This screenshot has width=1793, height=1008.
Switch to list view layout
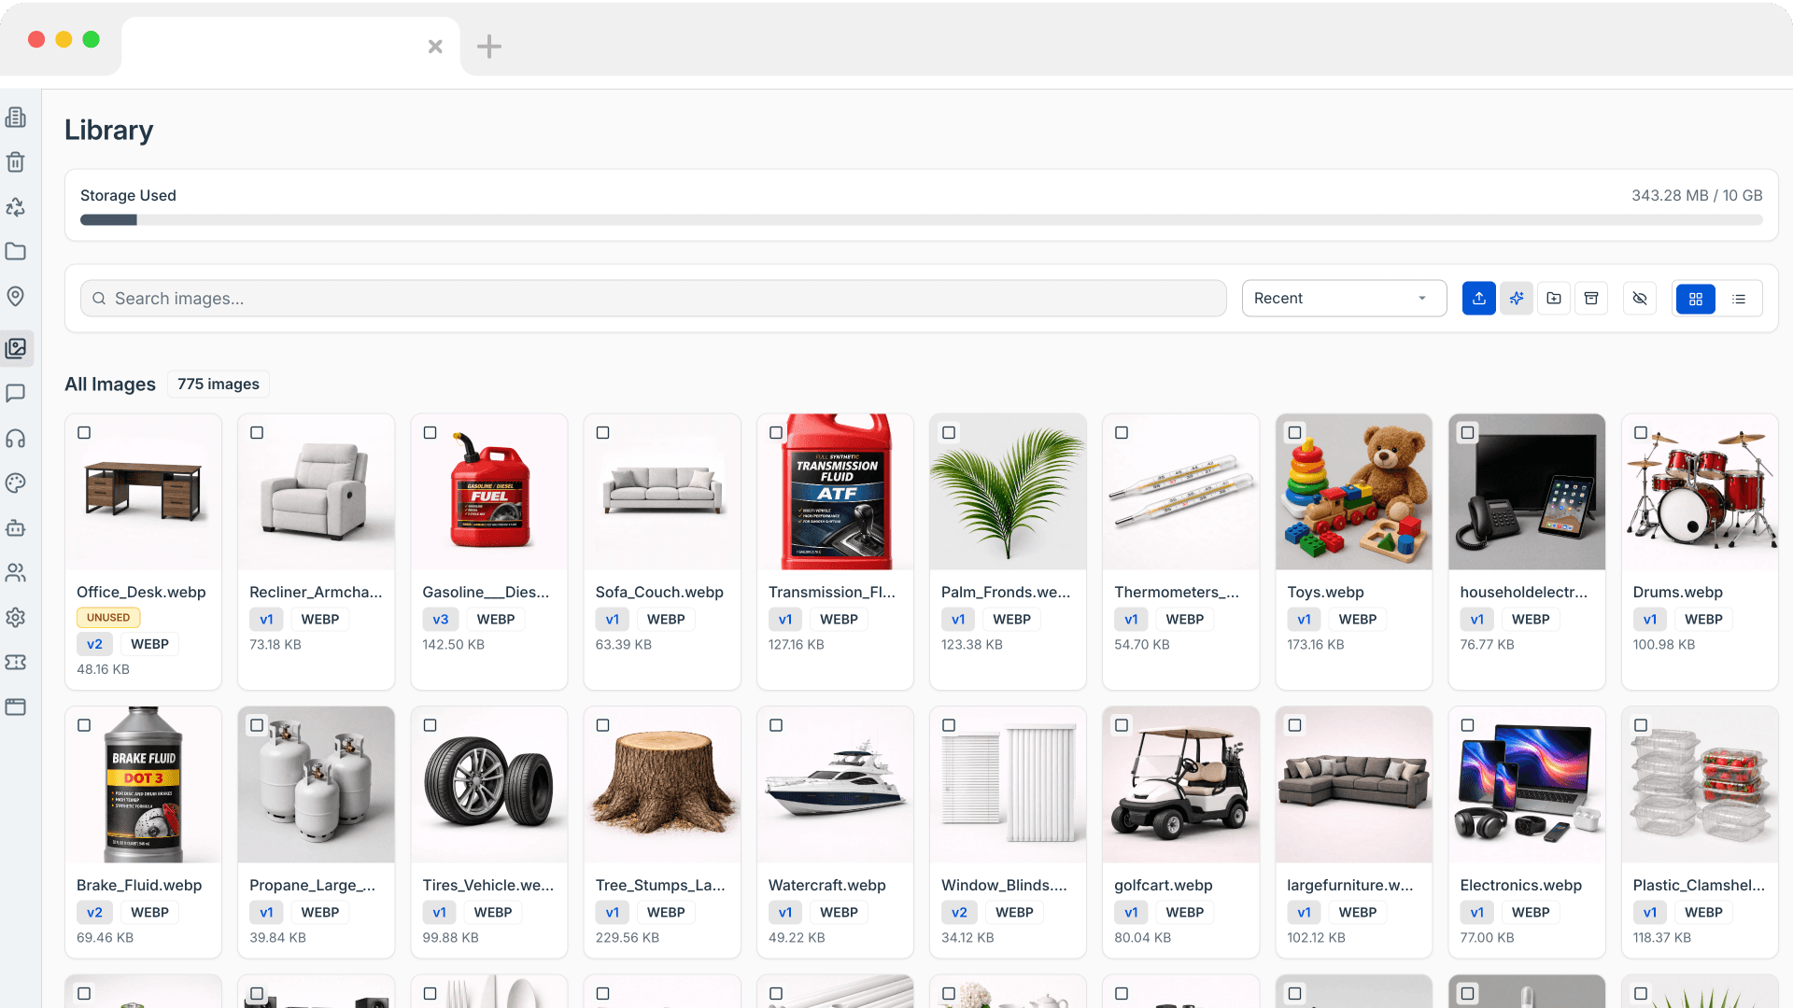[1739, 299]
